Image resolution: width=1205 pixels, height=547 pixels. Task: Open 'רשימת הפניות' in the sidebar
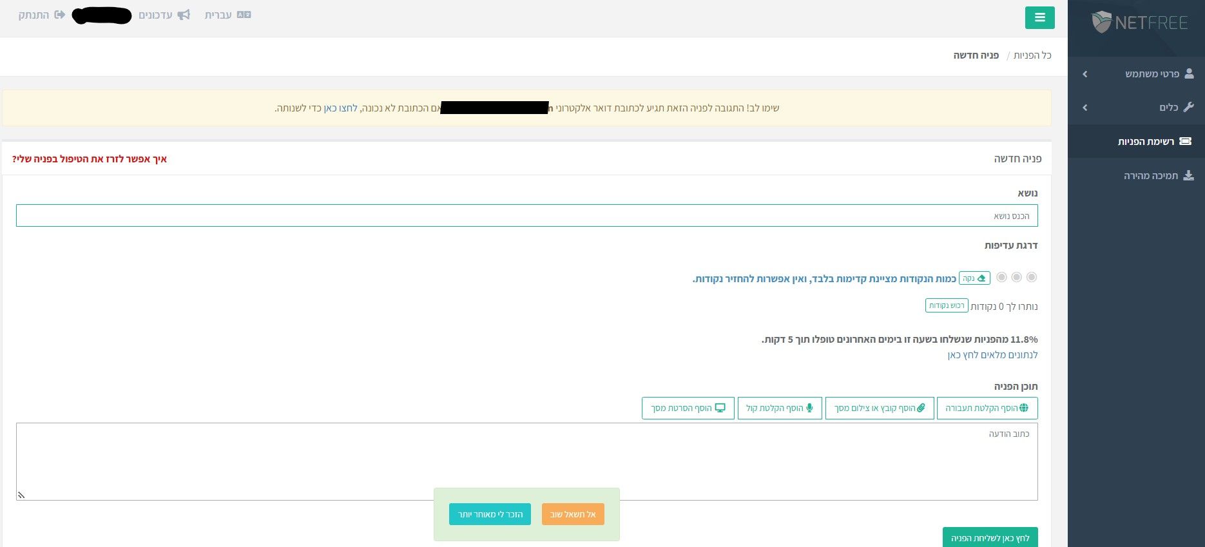[1136, 141]
